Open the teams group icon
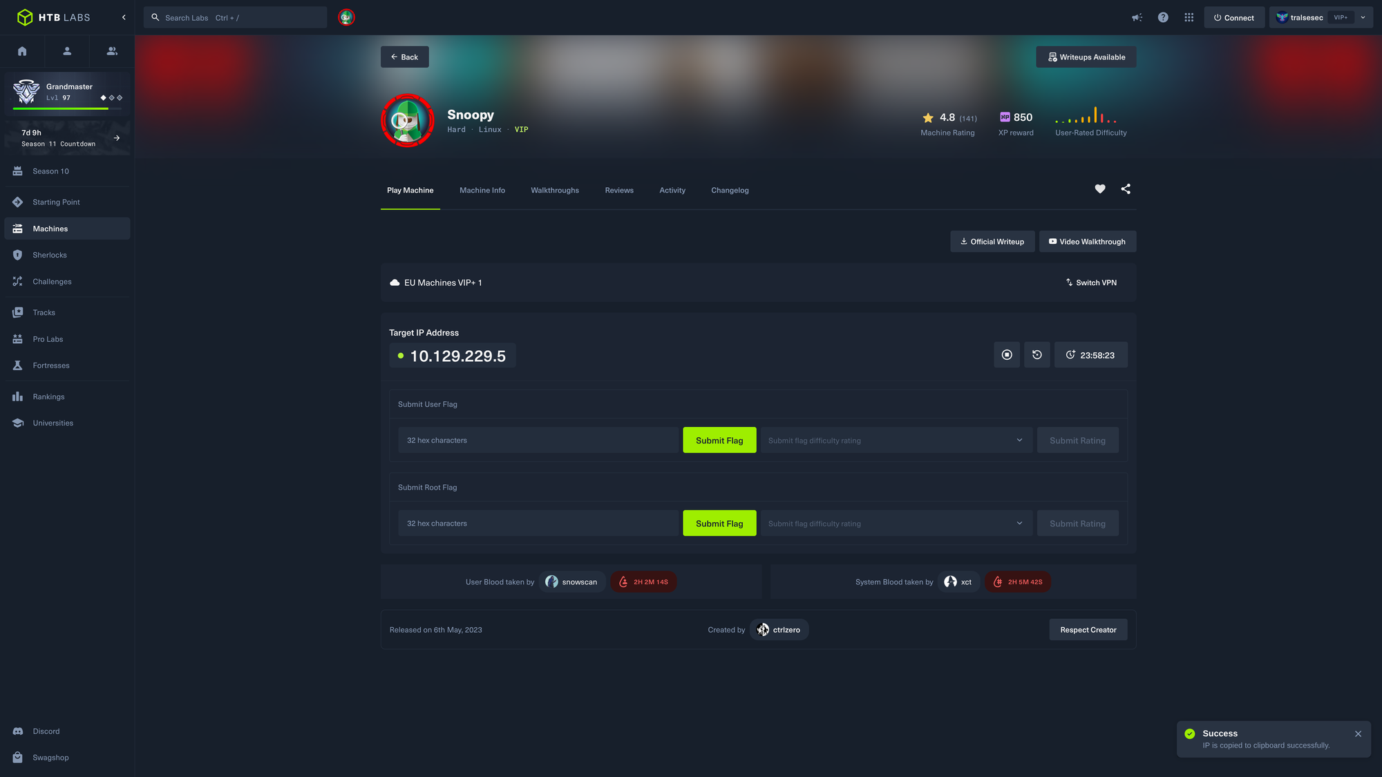 click(112, 51)
